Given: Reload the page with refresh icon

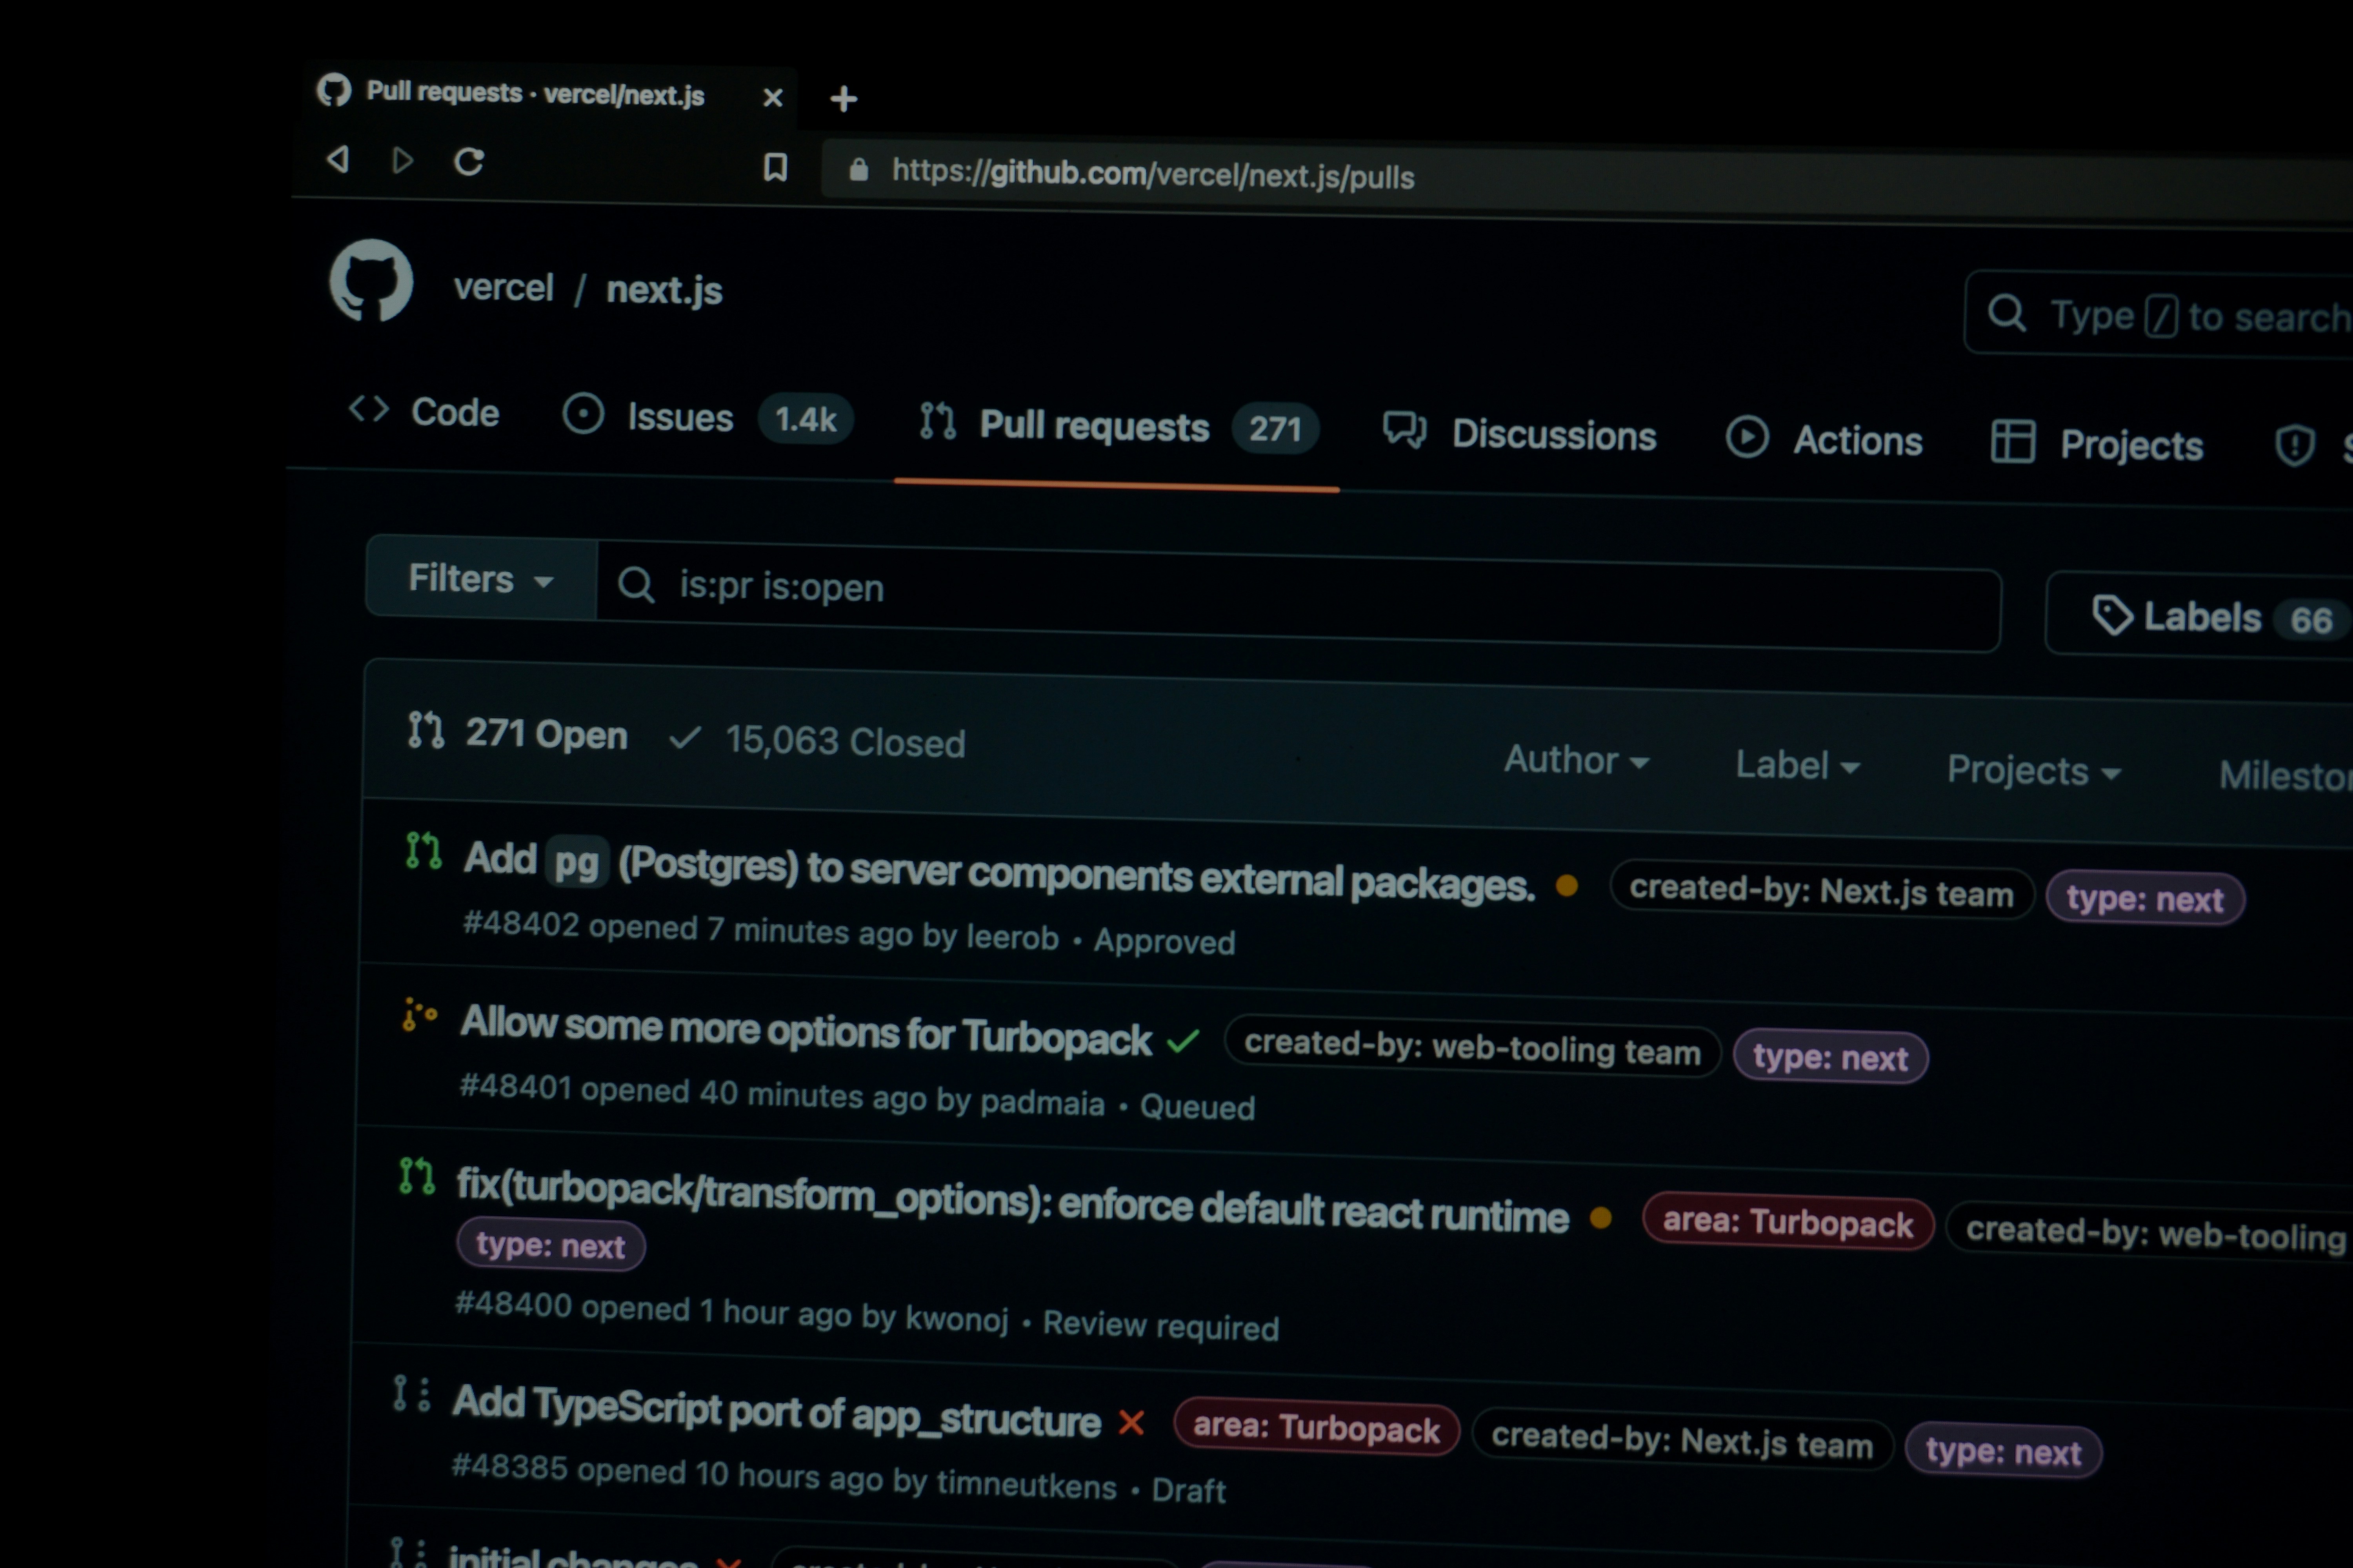Looking at the screenshot, I should click(468, 161).
